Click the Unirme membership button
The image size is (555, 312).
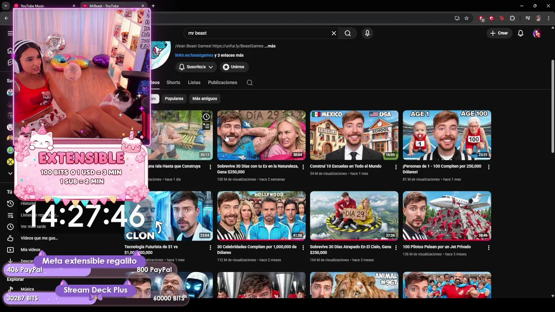pos(233,67)
